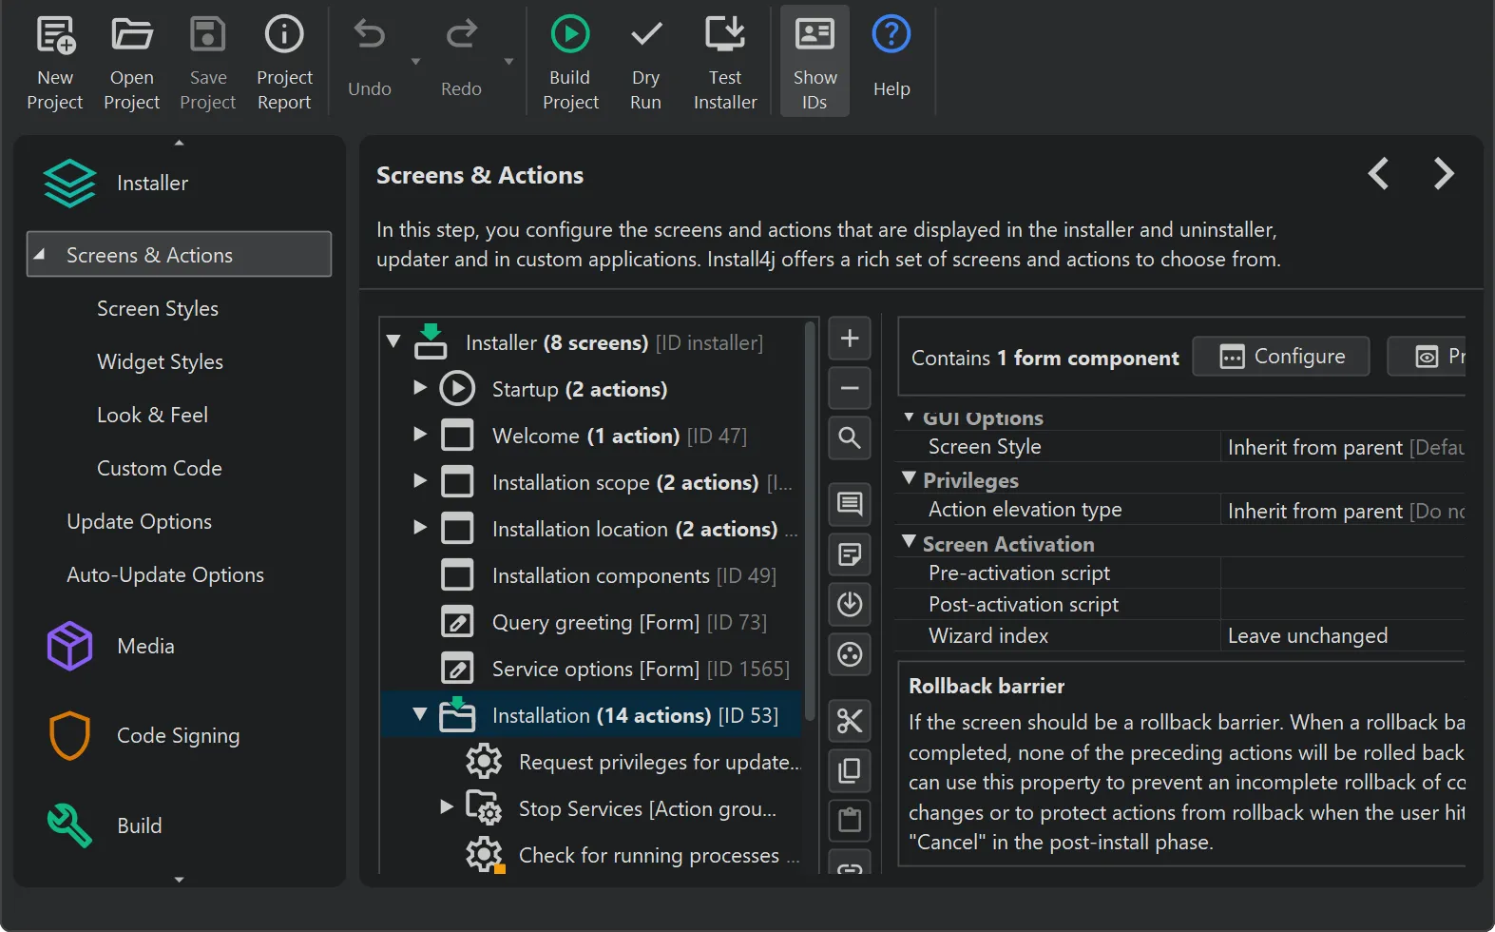Edit the Pre-activation script field
Viewport: 1495px width, 932px height.
(x=1344, y=573)
